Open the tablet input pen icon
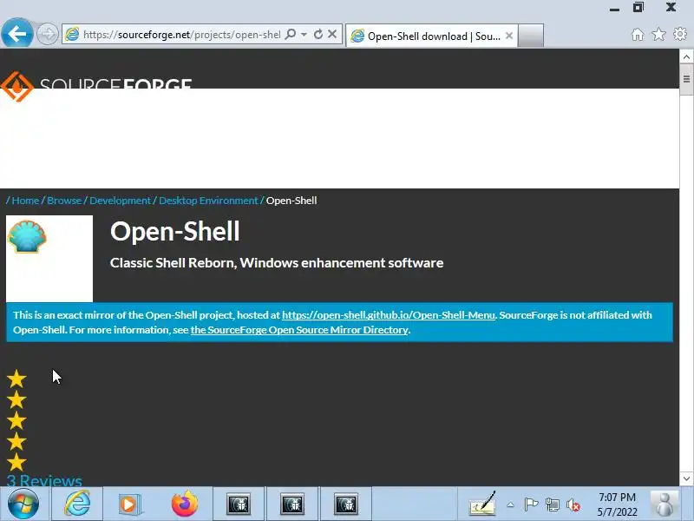This screenshot has height=521, width=694. pyautogui.click(x=483, y=505)
